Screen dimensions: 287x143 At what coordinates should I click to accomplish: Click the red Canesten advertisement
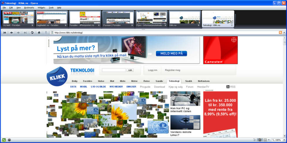[220, 50]
